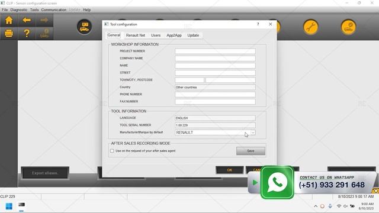Click the CLIP 229 status bar text

click(x=8, y=196)
